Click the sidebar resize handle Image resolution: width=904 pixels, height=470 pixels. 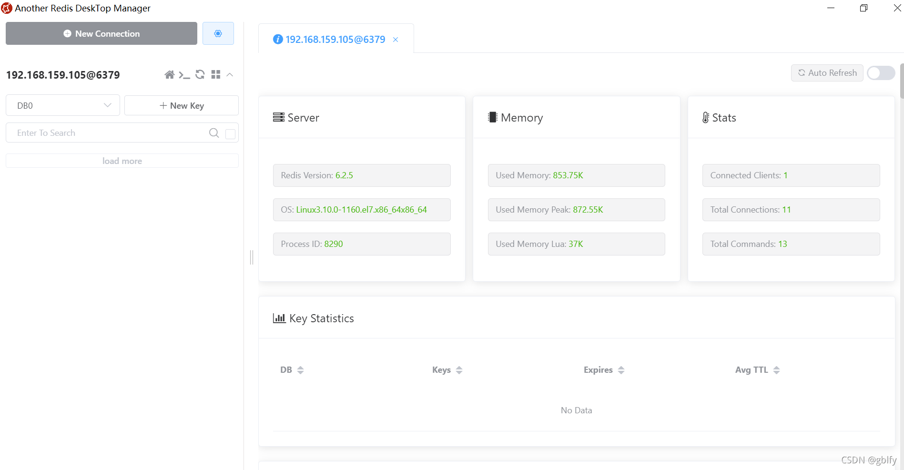[252, 257]
